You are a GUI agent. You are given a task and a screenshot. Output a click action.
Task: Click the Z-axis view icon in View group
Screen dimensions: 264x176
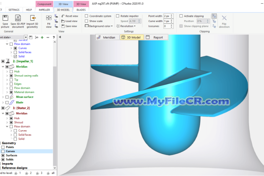click(56, 26)
